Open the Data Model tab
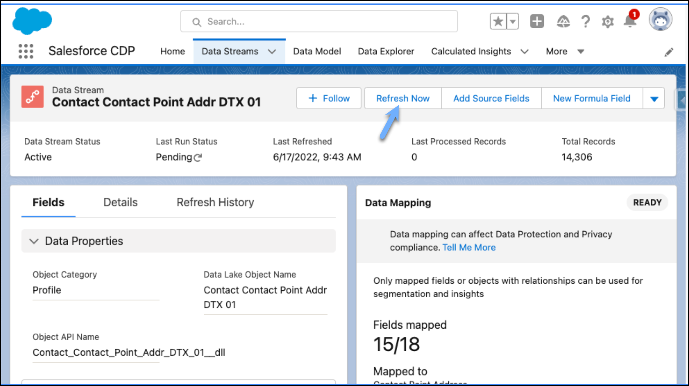689x386 pixels. 317,51
